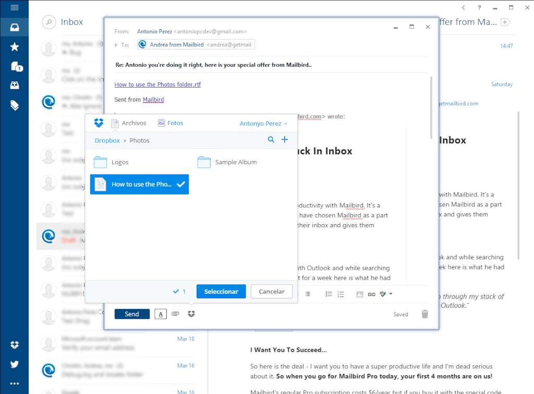Open the email dated Mar 18
The width and height of the screenshot is (534, 394).
point(117,343)
